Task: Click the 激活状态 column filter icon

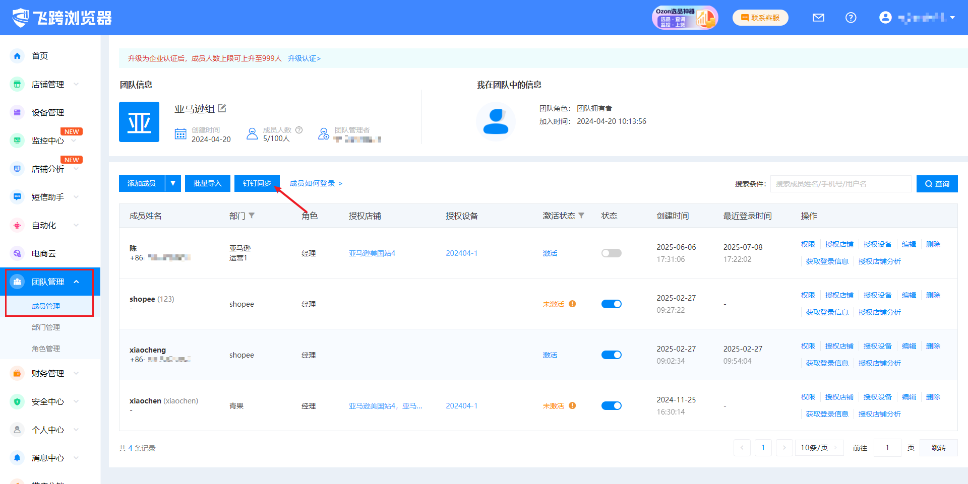Action: coord(581,216)
